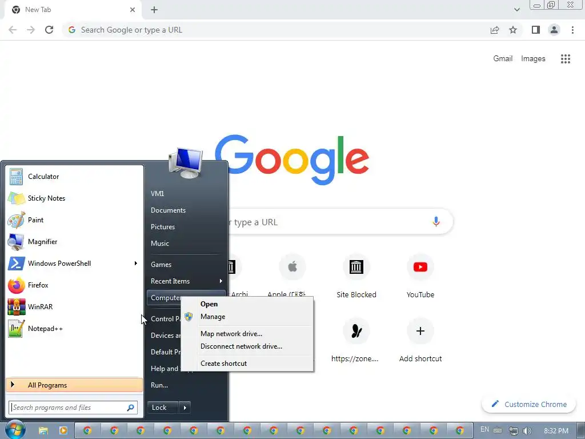This screenshot has width=585, height=439.
Task: Bookmark this tab with the star icon
Action: (513, 30)
